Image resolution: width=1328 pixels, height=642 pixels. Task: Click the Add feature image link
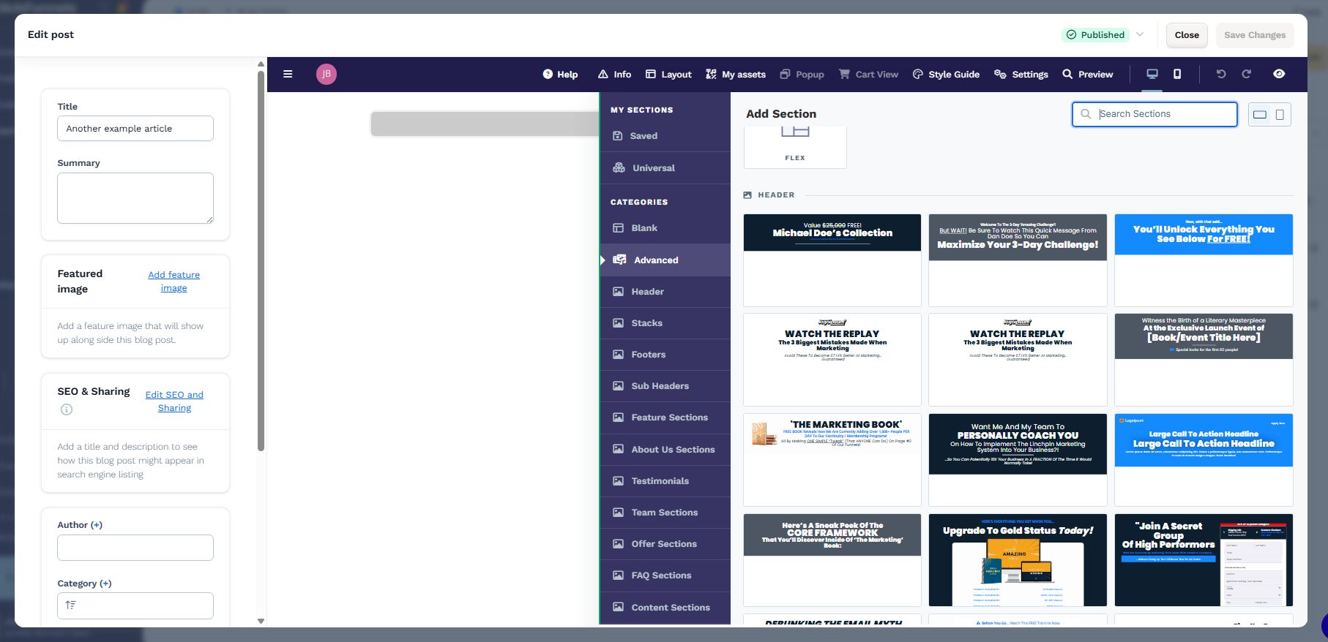click(174, 282)
